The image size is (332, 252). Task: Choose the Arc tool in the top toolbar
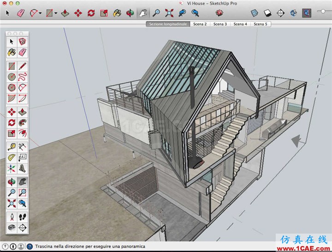pos(34,13)
